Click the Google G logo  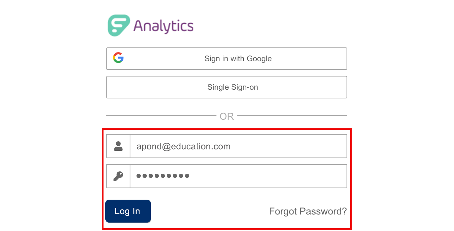coord(118,58)
